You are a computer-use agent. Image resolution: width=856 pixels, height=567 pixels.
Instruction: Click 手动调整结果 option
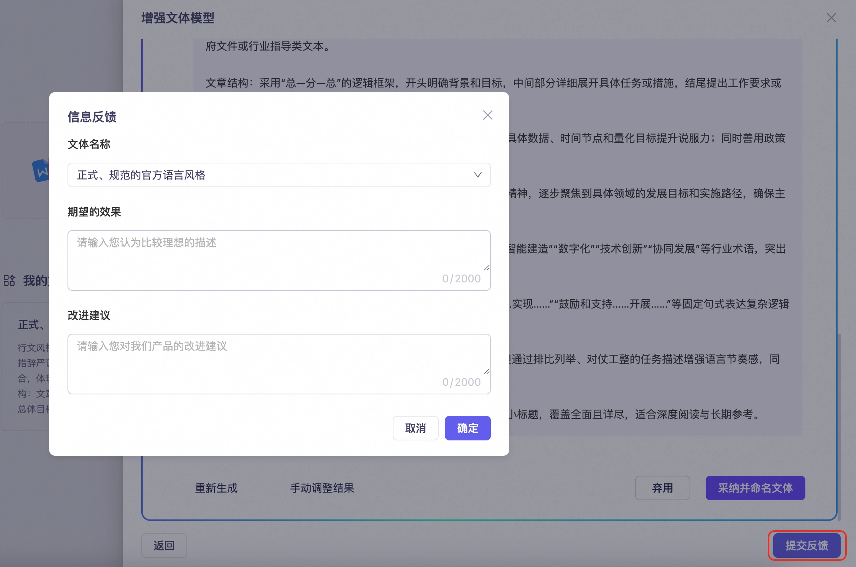pos(322,488)
